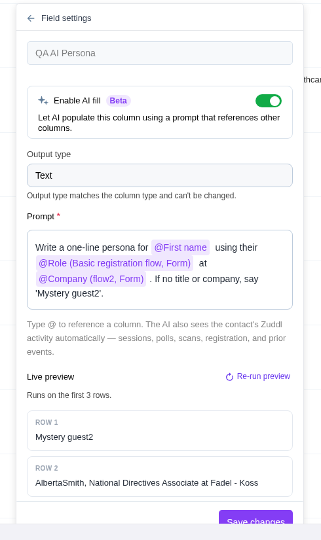The width and height of the screenshot is (321, 540).
Task: Select the ROW 1 preview card
Action: [160, 431]
